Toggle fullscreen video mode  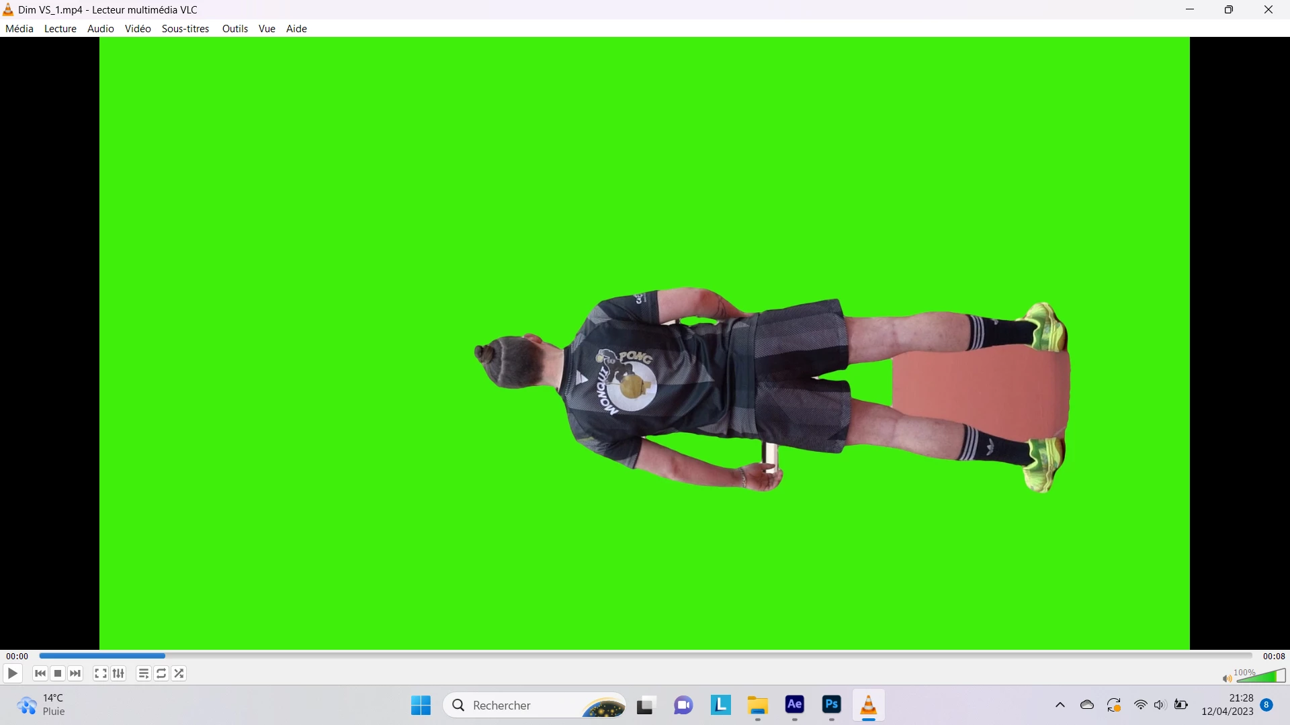101,673
